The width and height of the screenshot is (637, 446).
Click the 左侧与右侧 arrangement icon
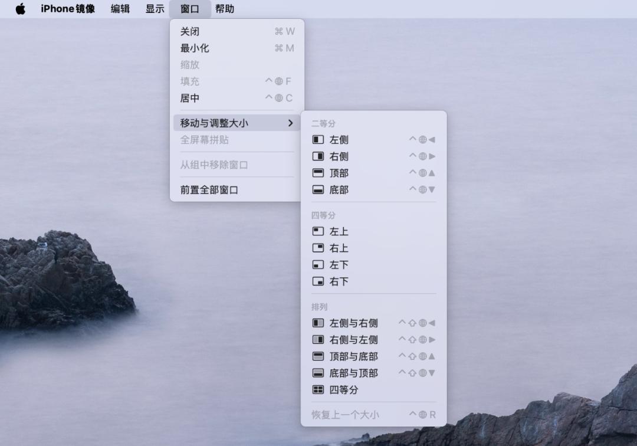click(317, 323)
